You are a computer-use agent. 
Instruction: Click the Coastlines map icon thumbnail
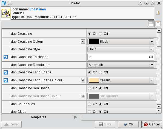[x=6, y=13]
